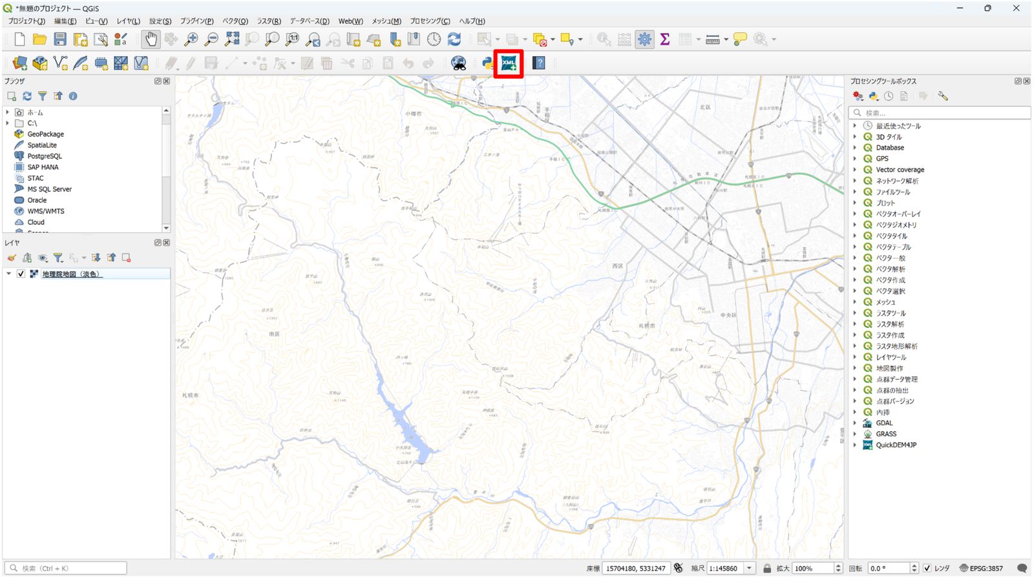Click the New GeoPackage Layer icon
This screenshot has height=579, width=1034.
click(39, 63)
